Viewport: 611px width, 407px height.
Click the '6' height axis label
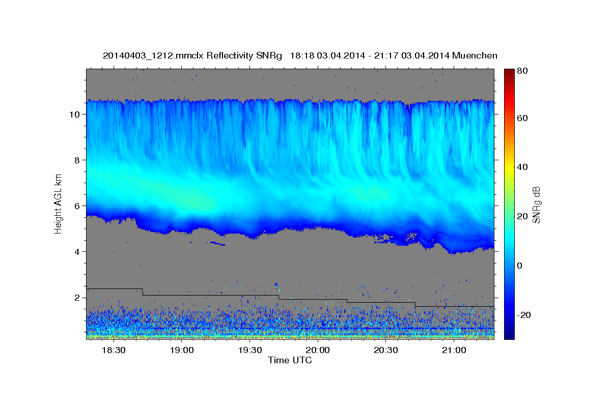(x=76, y=206)
